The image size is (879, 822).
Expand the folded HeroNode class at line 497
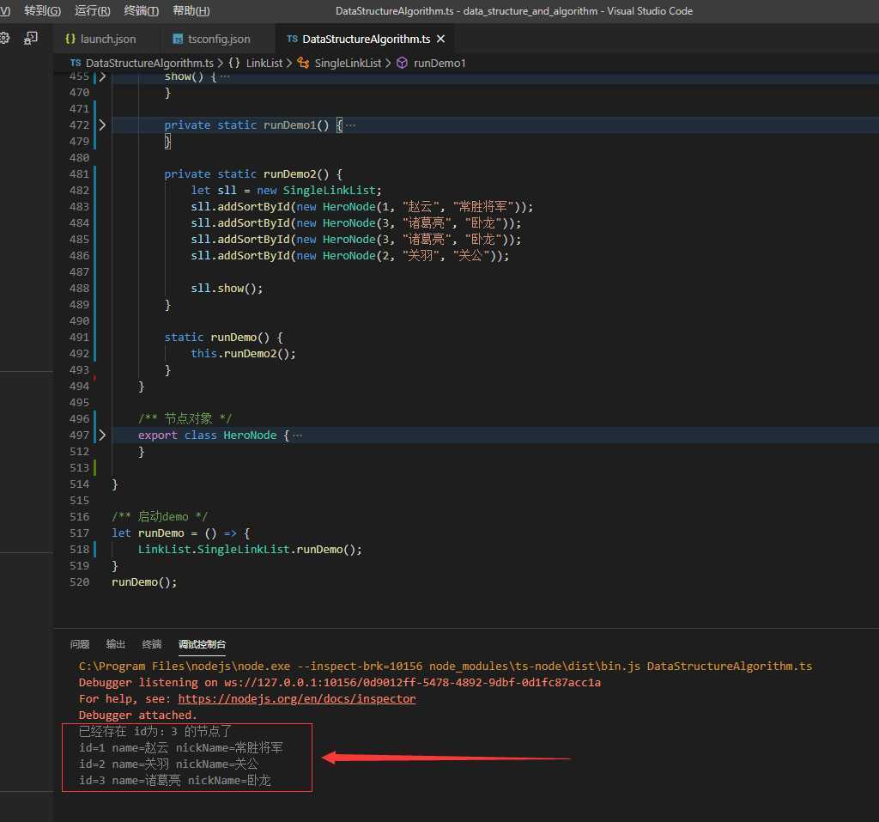[x=102, y=435]
